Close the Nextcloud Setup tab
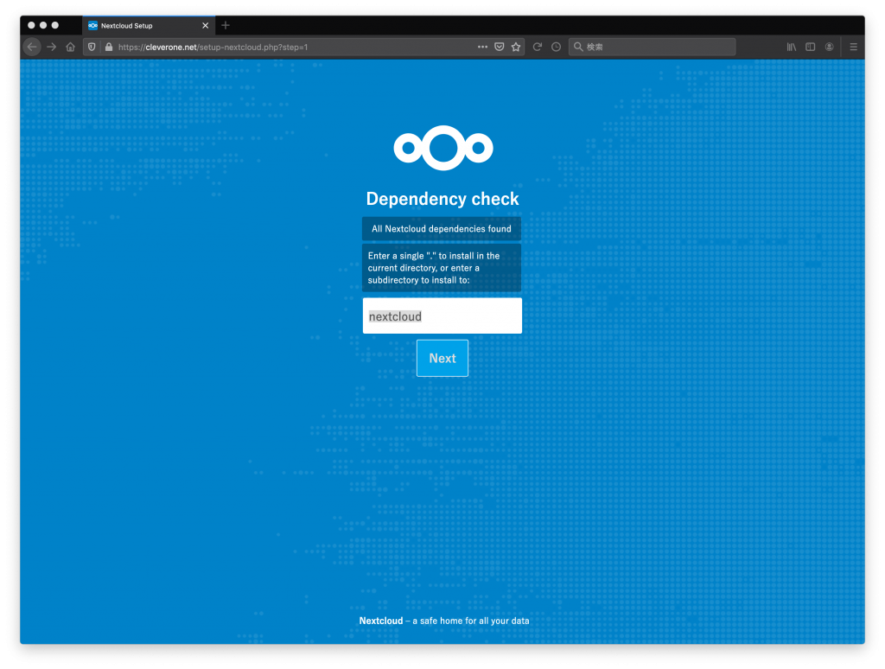The height and width of the screenshot is (669, 885). [206, 25]
